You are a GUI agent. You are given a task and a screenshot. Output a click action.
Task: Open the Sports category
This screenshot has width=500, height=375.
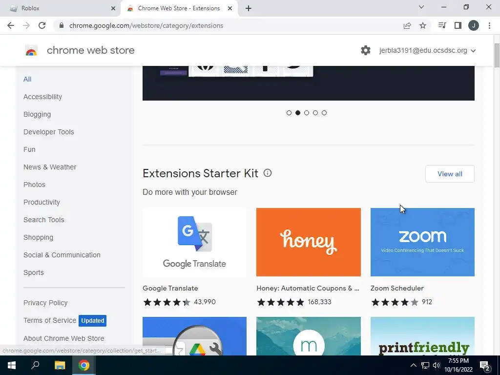[34, 272]
